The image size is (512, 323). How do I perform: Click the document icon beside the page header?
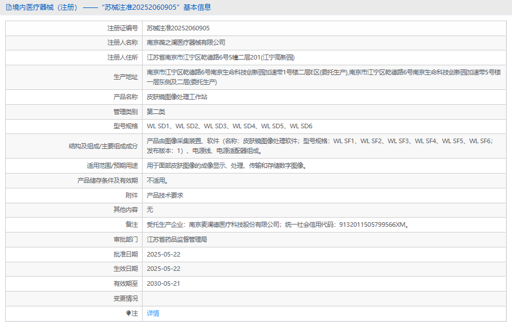point(9,7)
